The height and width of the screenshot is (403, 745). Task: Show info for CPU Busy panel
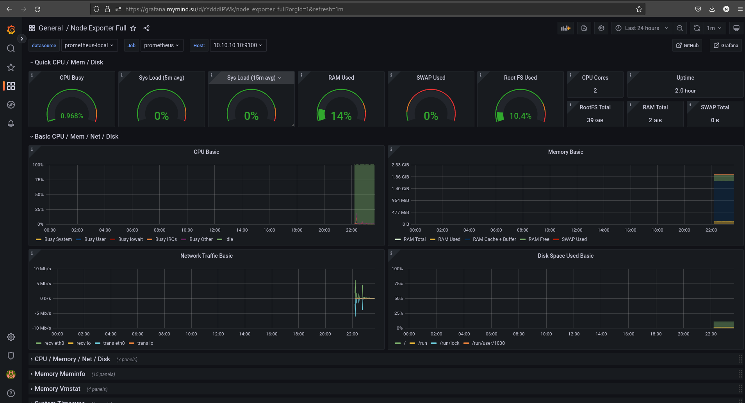coord(32,75)
